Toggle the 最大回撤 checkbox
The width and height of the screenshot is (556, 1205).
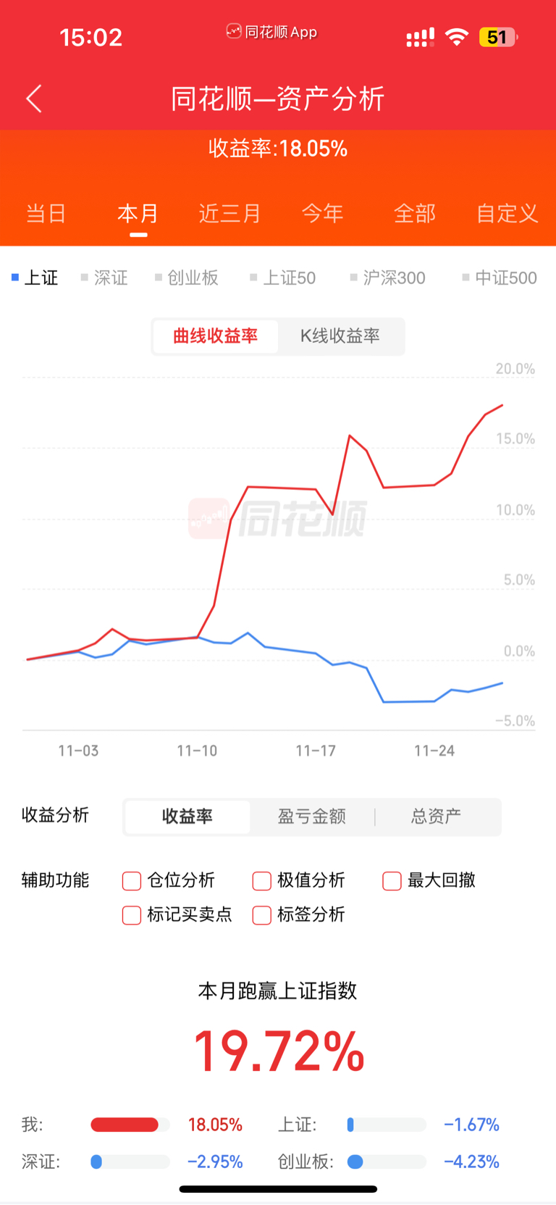pyautogui.click(x=392, y=881)
